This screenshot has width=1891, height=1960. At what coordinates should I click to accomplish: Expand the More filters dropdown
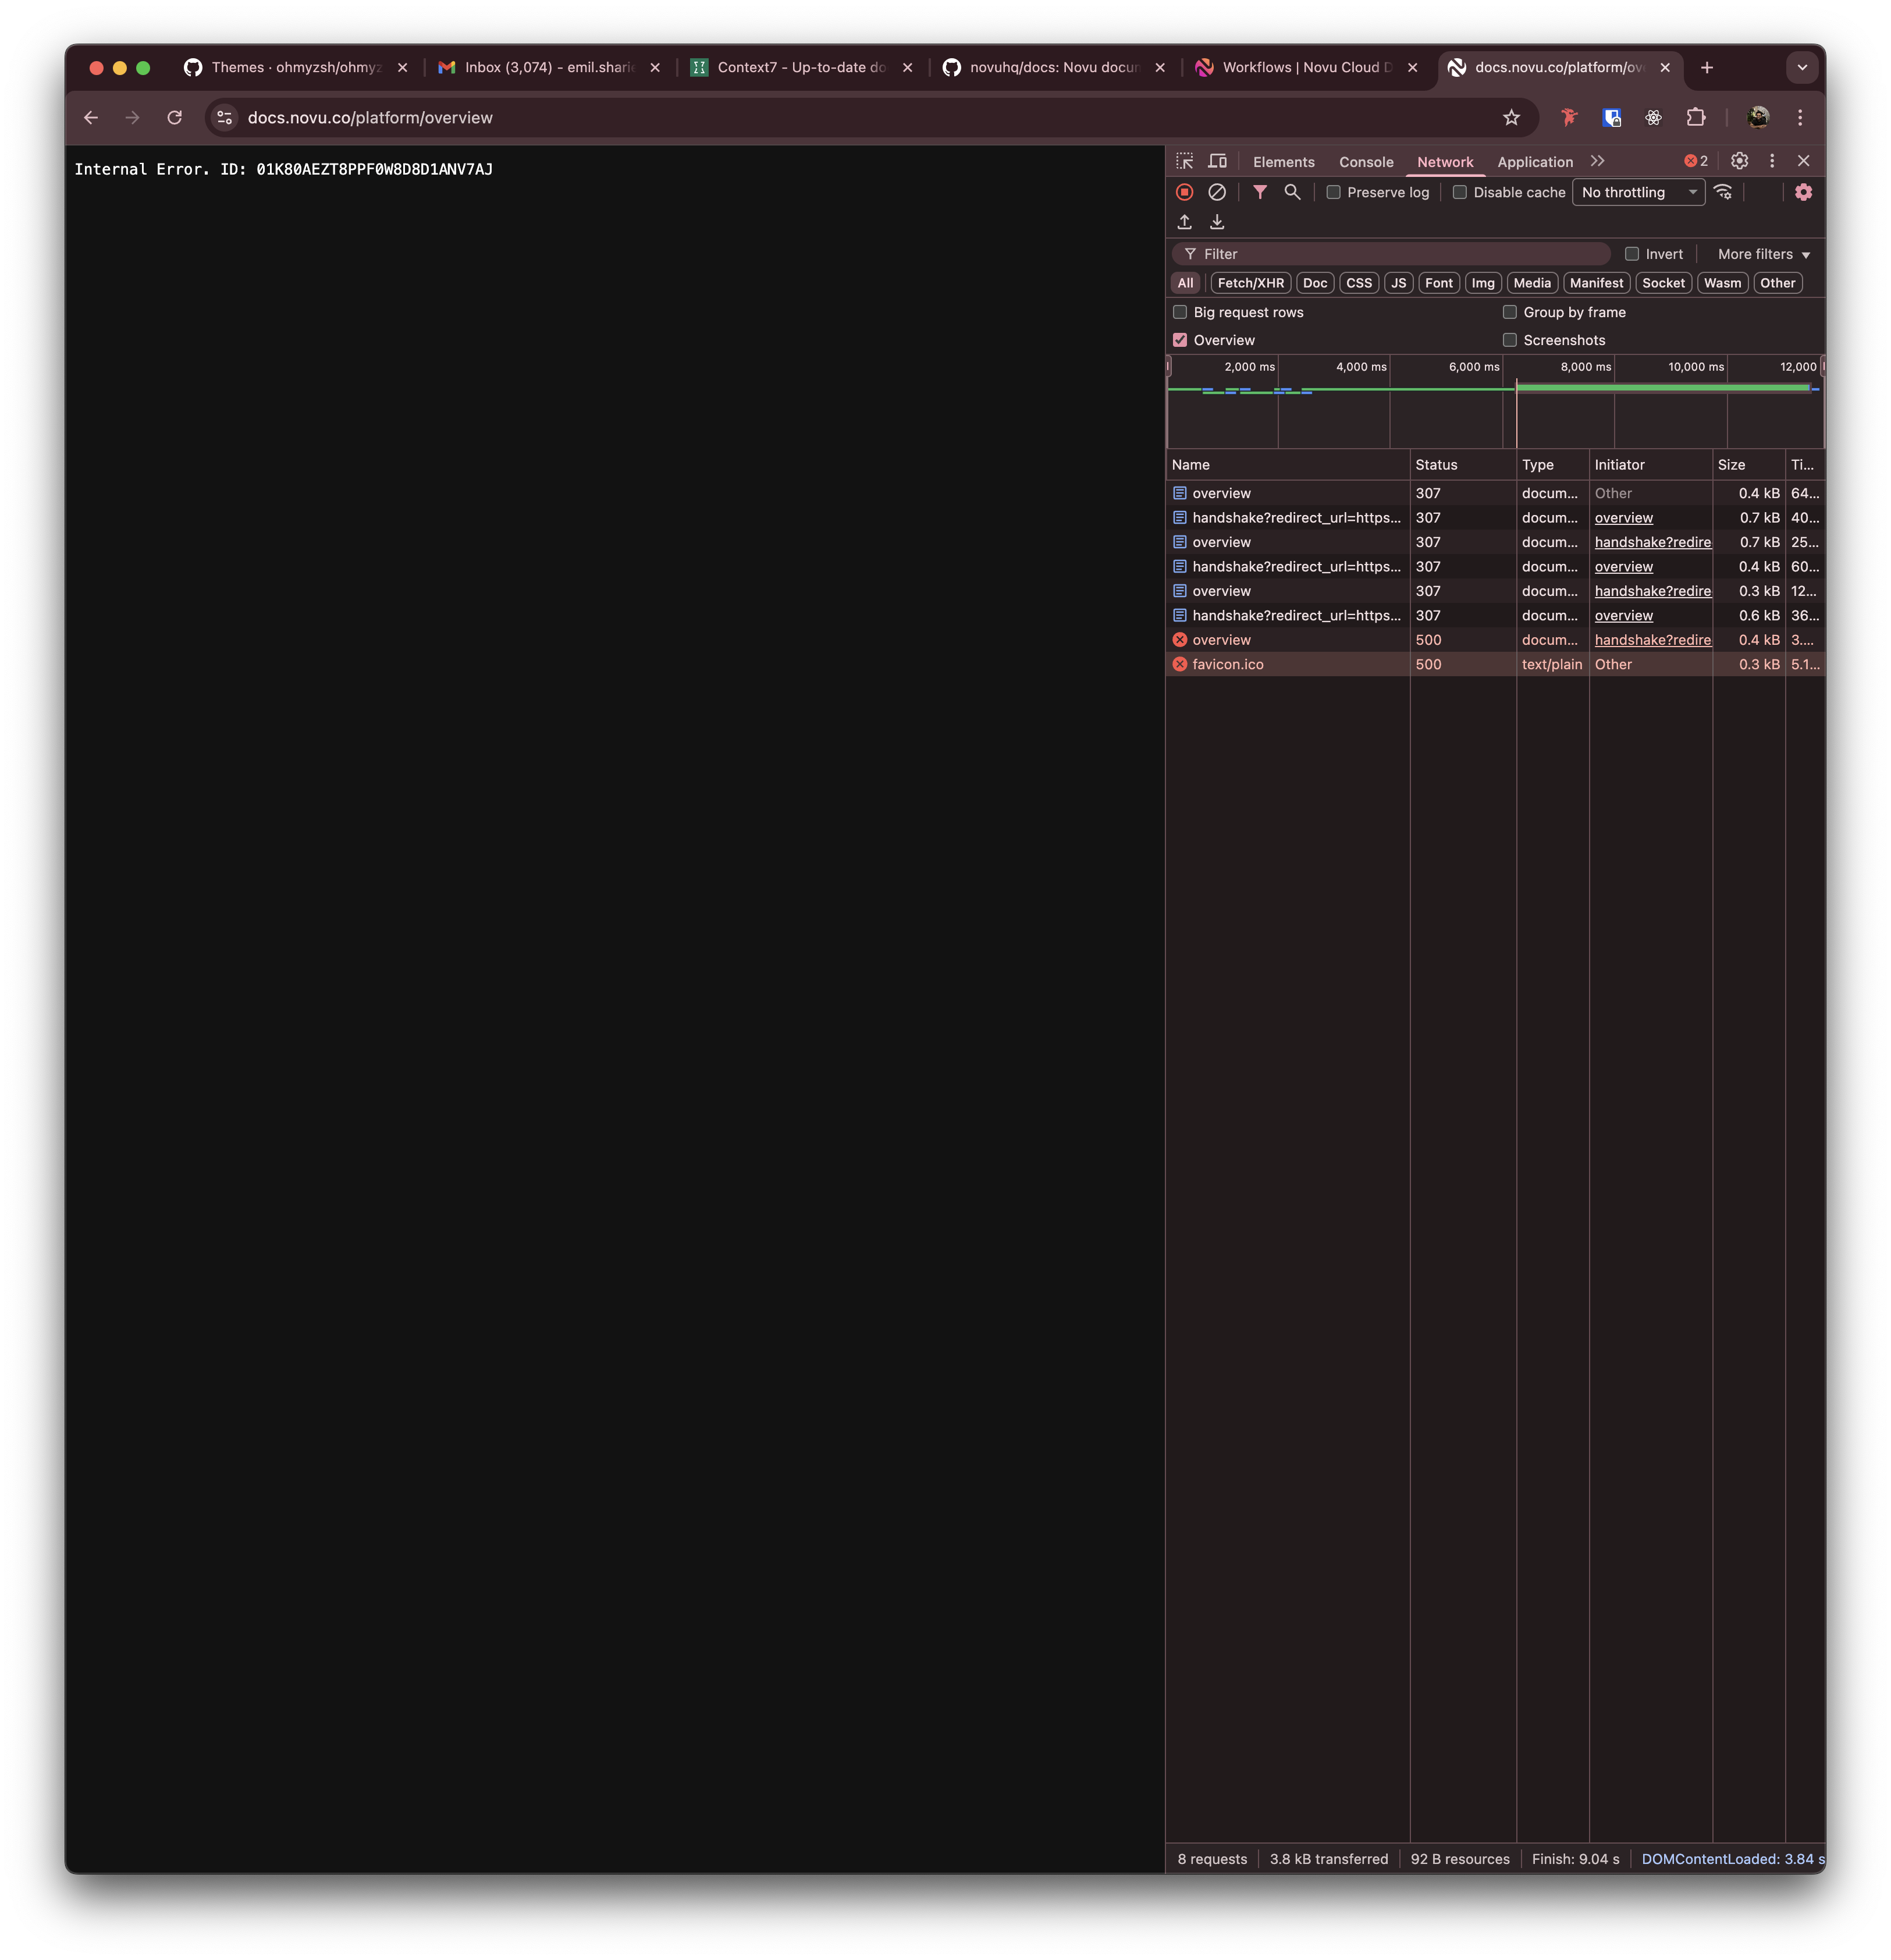click(1763, 254)
